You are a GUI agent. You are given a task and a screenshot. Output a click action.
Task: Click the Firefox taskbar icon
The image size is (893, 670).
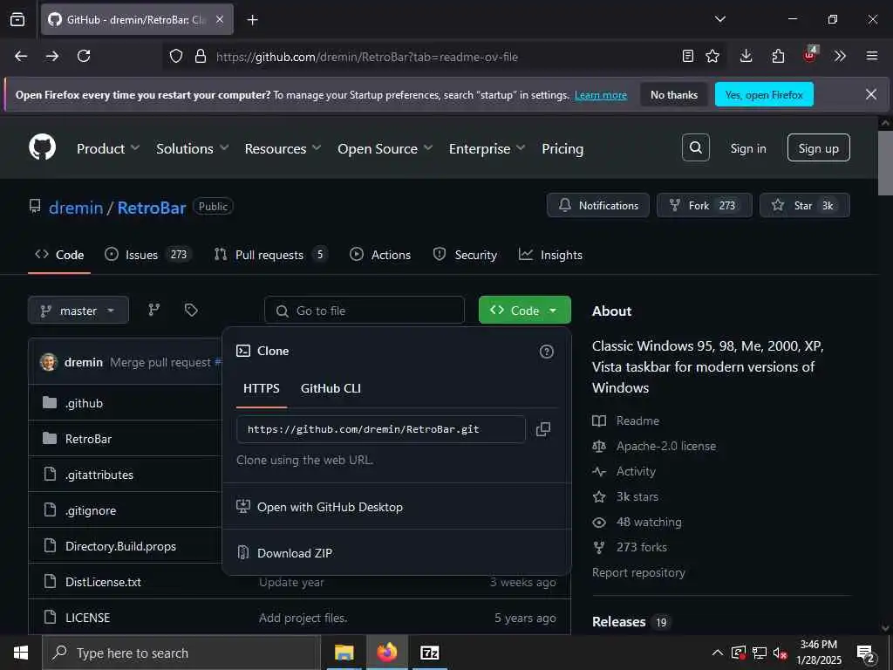point(386,653)
